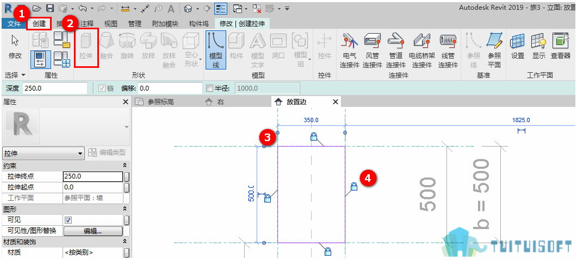
Task: Close the 放置边 view tab
Action: 335,102
